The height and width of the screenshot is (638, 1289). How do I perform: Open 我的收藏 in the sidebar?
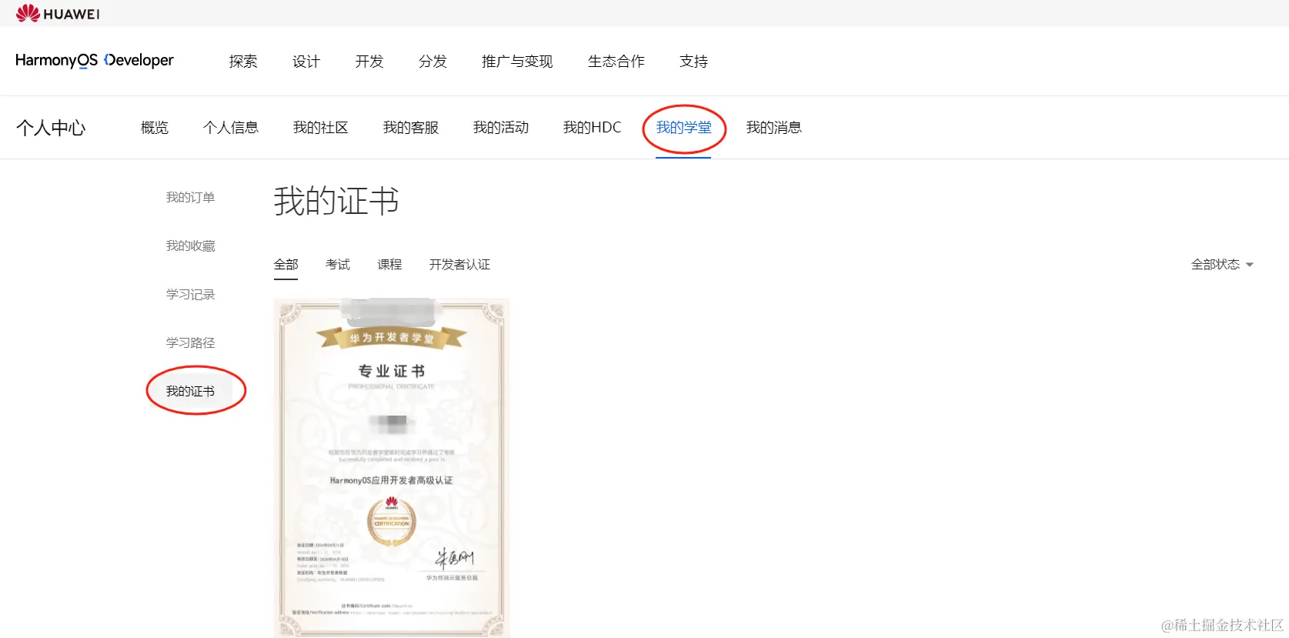click(190, 246)
